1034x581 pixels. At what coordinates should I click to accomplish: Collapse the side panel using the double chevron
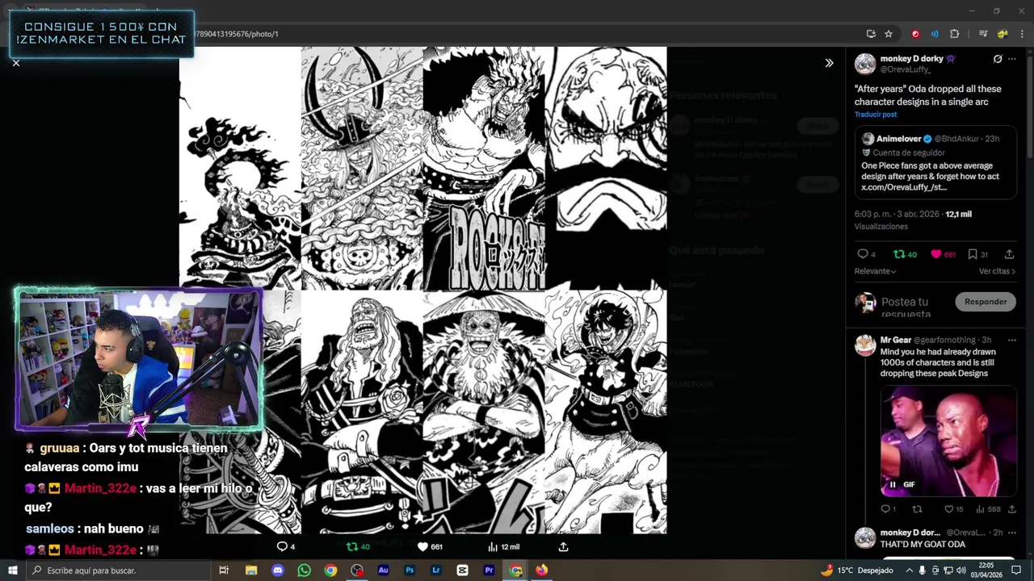(829, 63)
